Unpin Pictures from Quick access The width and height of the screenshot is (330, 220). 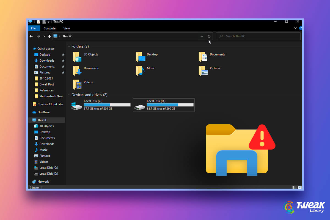[63, 72]
